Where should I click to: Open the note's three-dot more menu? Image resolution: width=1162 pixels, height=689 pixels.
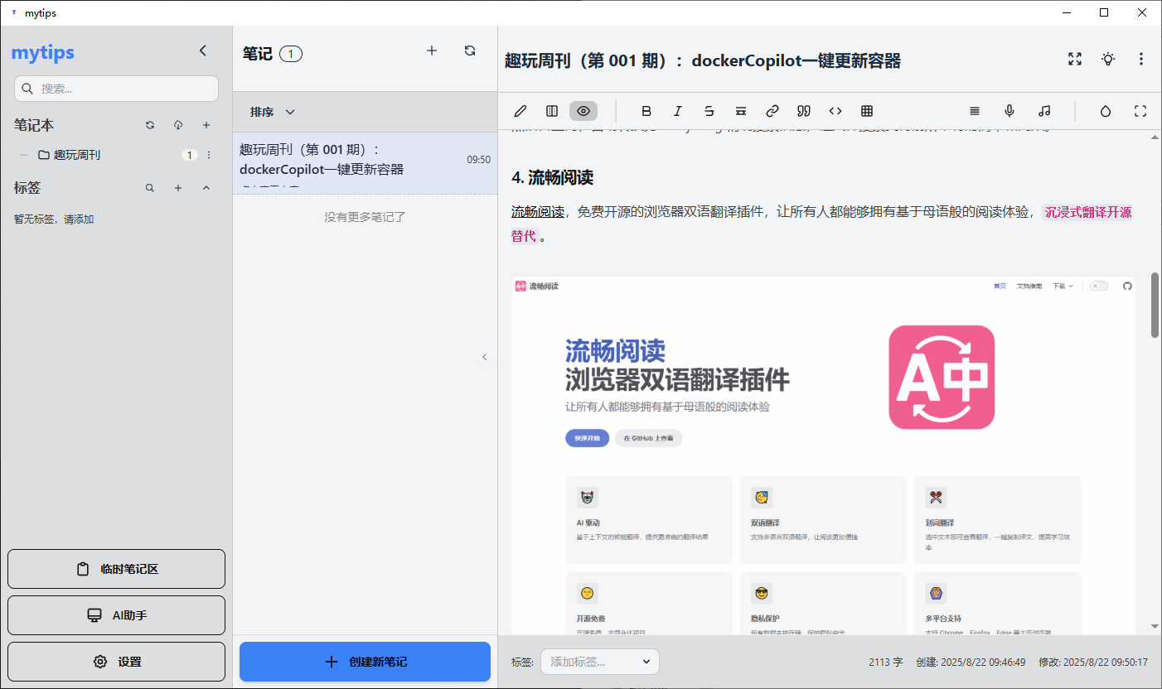coord(1141,59)
